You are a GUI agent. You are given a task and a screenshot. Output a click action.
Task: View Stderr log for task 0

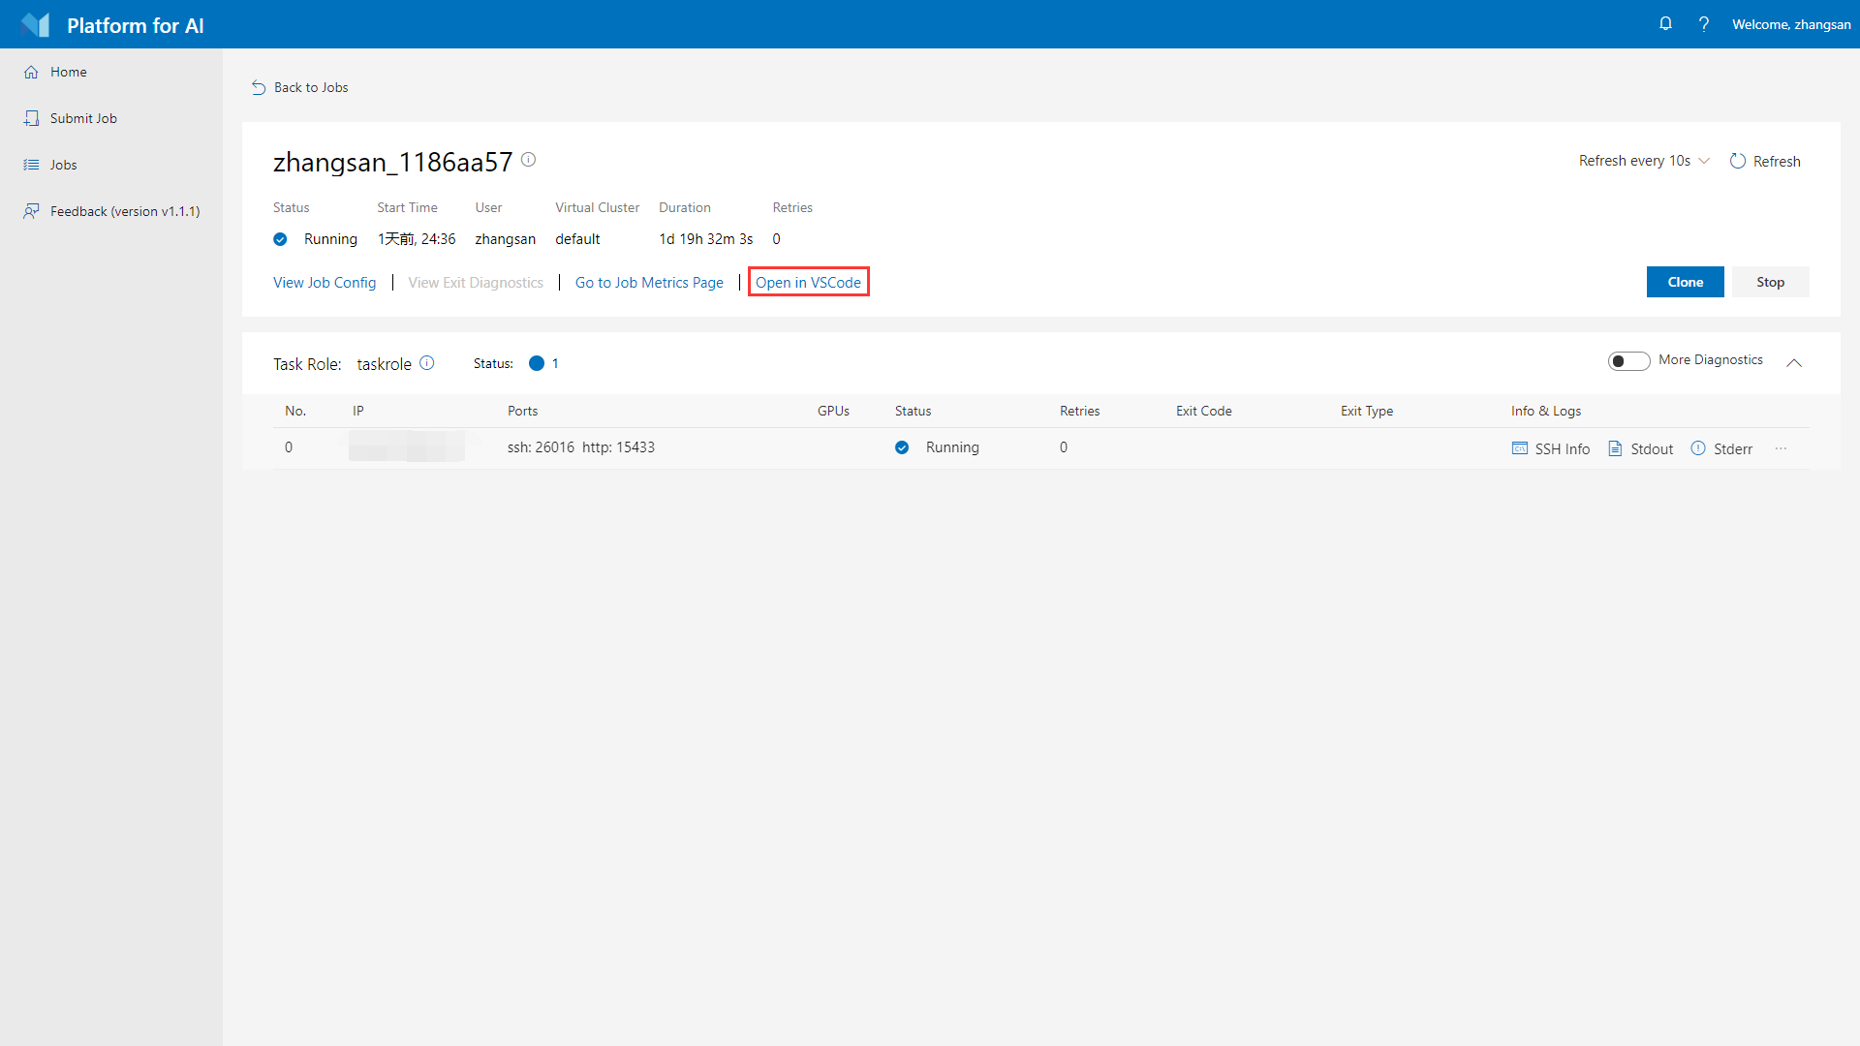pyautogui.click(x=1721, y=448)
